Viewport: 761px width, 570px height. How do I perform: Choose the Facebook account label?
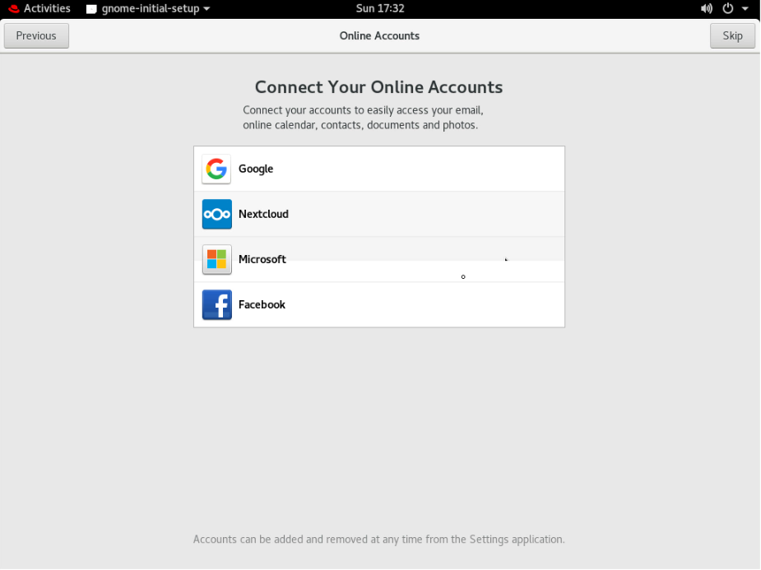[262, 304]
